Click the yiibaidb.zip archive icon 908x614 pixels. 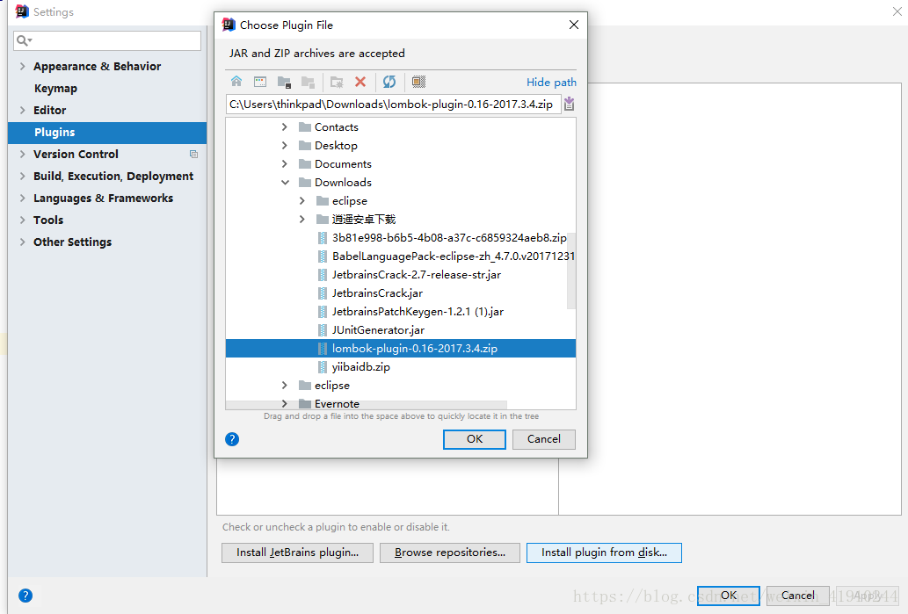[323, 367]
